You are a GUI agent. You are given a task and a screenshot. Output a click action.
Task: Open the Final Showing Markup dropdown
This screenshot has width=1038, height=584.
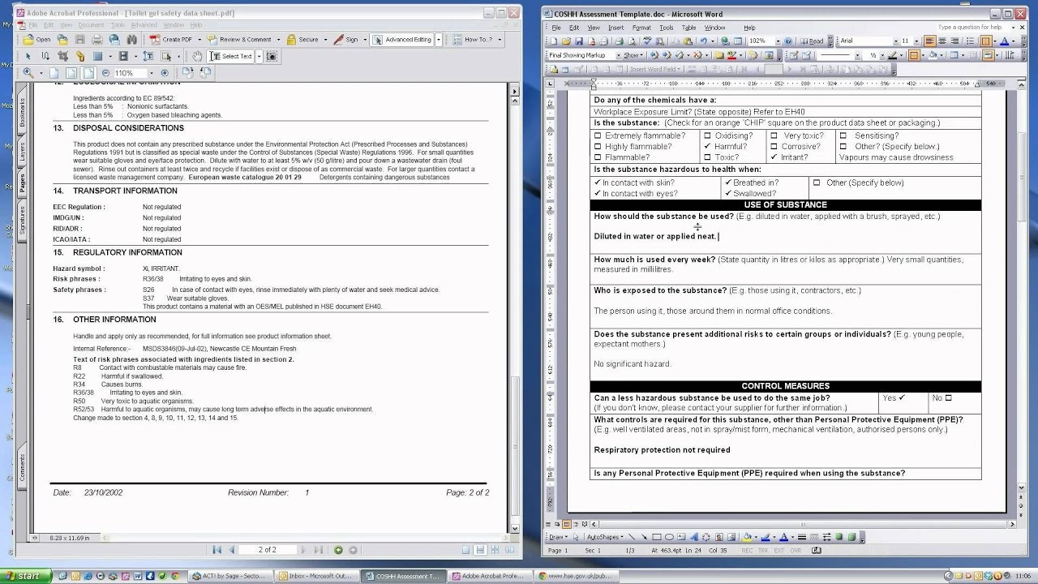point(618,55)
